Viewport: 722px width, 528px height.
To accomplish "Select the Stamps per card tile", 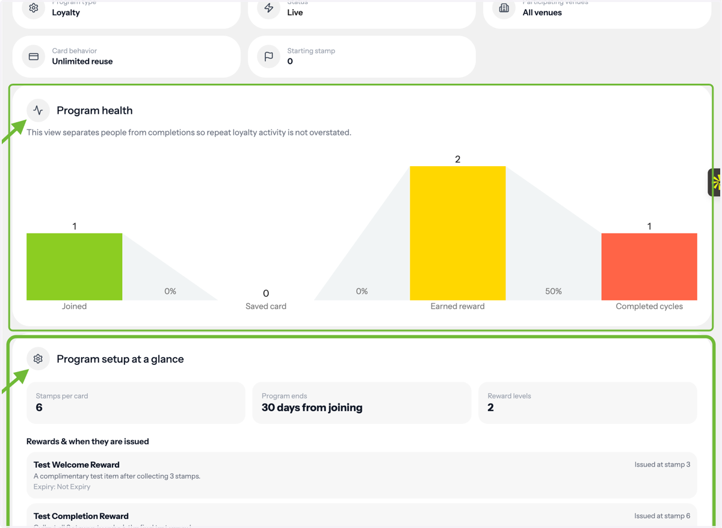I will click(x=136, y=403).
